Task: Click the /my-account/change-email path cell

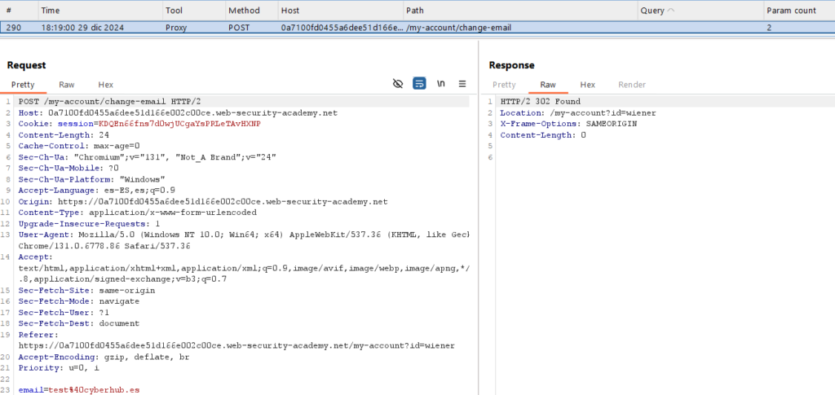Action: click(x=458, y=28)
